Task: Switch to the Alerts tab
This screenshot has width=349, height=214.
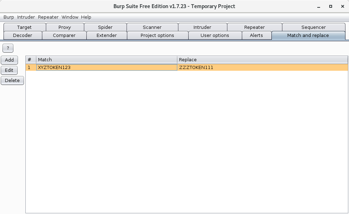Action: click(256, 35)
